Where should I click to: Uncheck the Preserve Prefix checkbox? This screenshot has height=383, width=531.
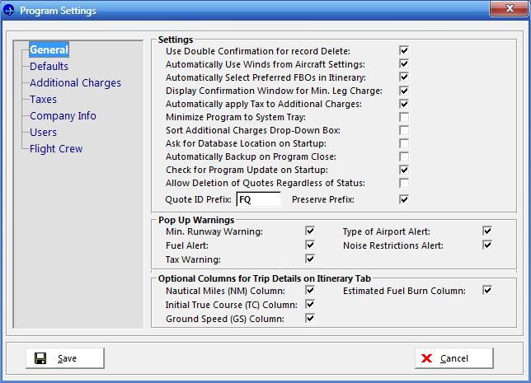404,199
